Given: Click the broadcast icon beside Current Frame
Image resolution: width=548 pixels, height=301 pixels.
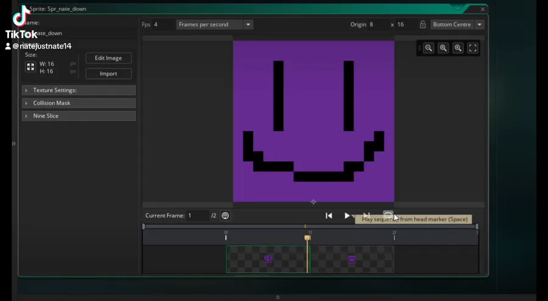Looking at the screenshot, I should (225, 215).
